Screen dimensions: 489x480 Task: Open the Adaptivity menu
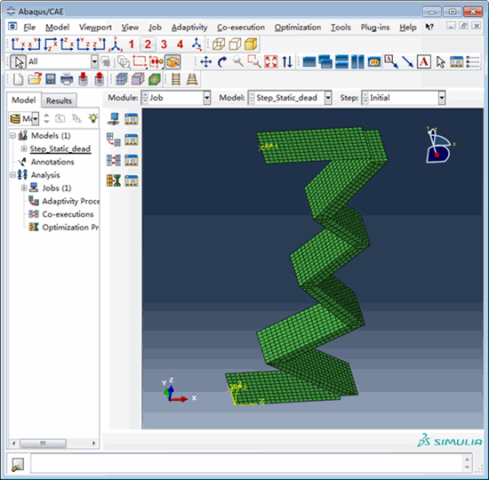pyautogui.click(x=189, y=28)
